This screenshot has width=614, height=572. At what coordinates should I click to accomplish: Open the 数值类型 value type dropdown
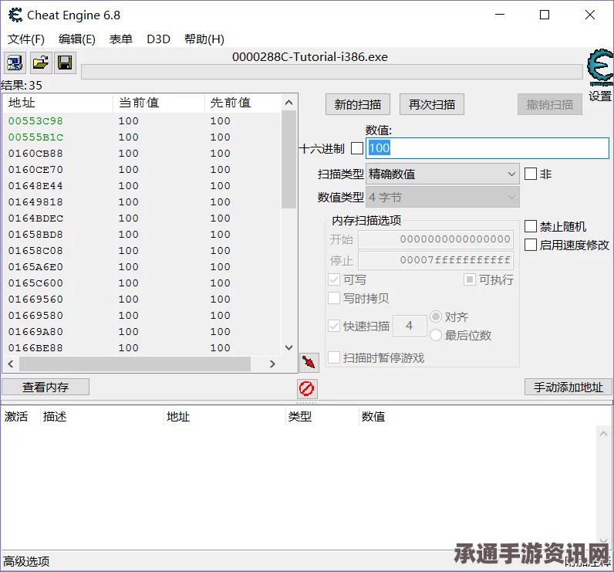(x=443, y=197)
